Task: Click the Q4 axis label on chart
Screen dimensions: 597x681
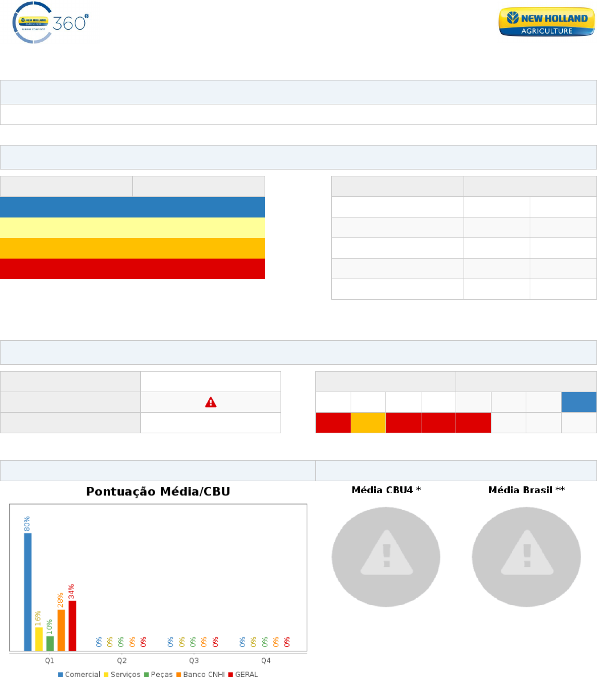Action: click(x=266, y=660)
